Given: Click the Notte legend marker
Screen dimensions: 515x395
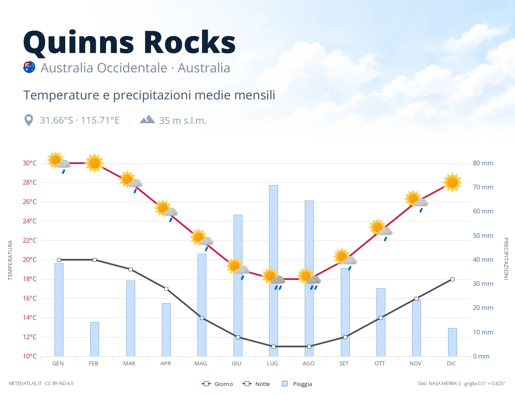Looking at the screenshot, I should pos(247,384).
